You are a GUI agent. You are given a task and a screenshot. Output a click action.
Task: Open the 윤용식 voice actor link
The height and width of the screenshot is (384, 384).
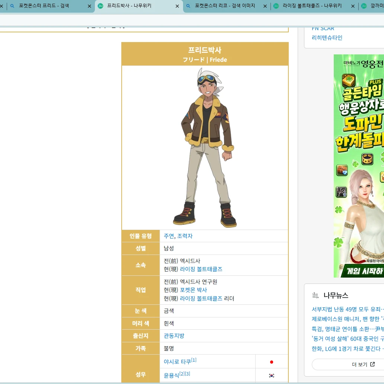point(172,375)
